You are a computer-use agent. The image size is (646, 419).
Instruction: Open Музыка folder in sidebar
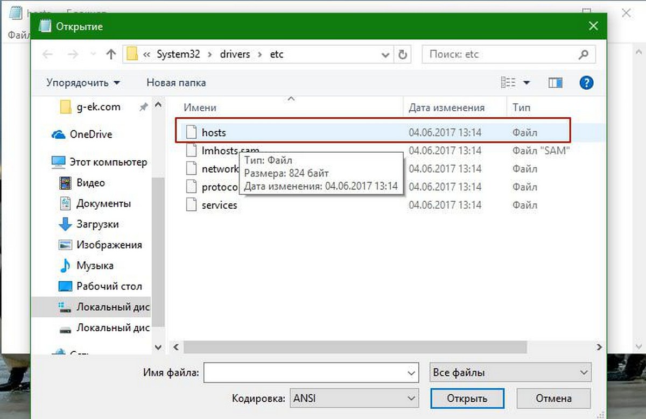coord(95,266)
